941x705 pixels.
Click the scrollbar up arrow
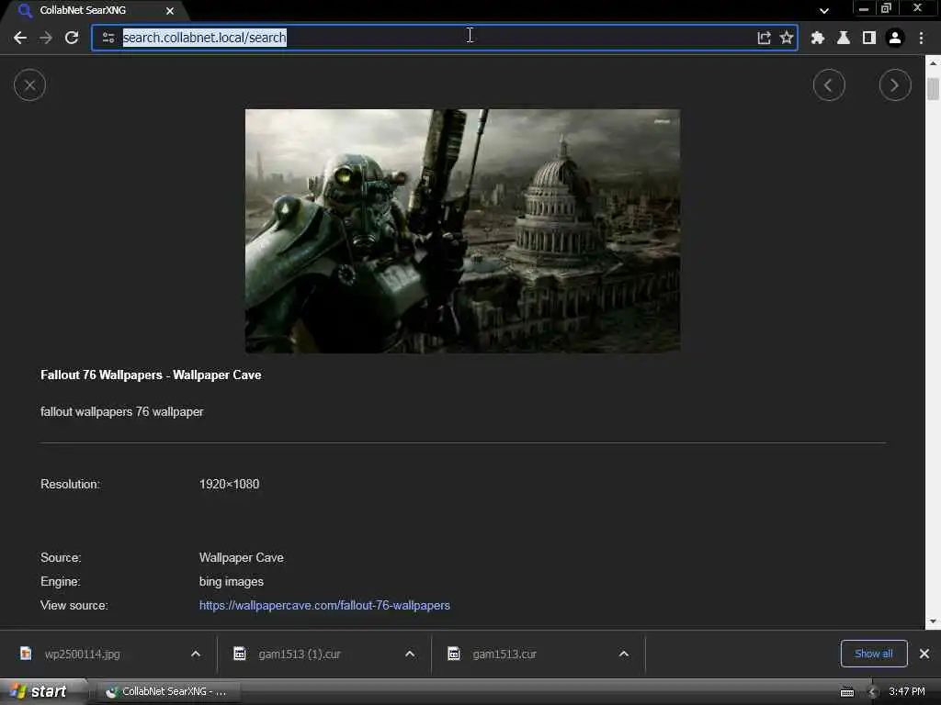coord(933,62)
